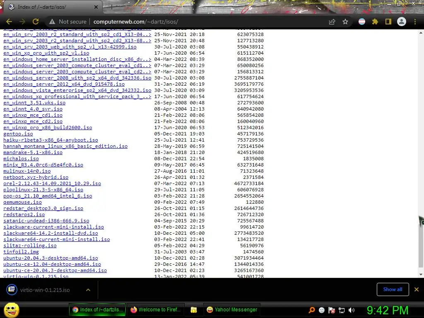Image resolution: width=424 pixels, height=318 pixels.
Task: Open mandrake-5.1-x86.iso link
Action: coord(33,152)
